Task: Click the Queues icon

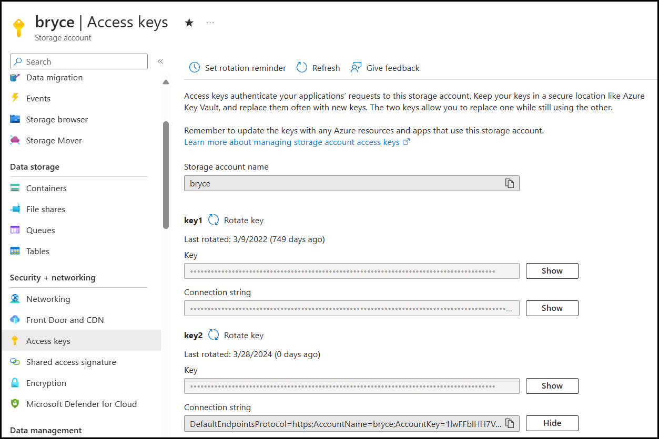Action: tap(15, 230)
